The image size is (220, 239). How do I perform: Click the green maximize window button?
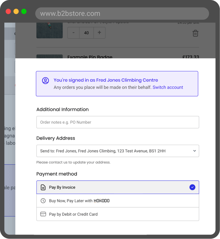pyautogui.click(x=24, y=12)
